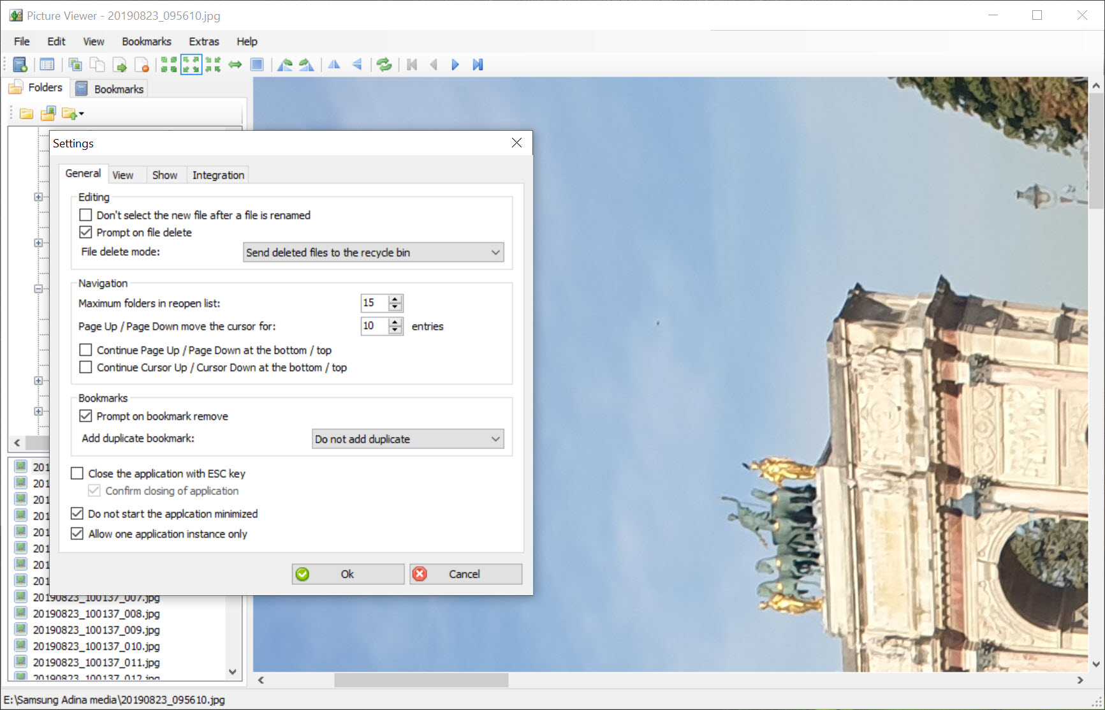The image size is (1105, 710).
Task: Click the rotate left toolbar icon
Action: pos(285,64)
